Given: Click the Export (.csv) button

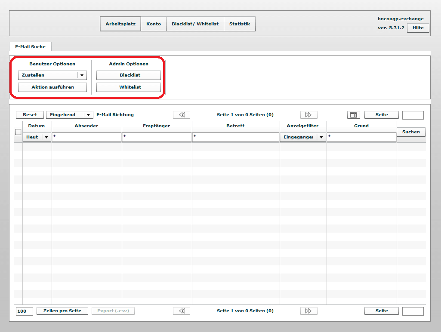Looking at the screenshot, I should pos(113,311).
